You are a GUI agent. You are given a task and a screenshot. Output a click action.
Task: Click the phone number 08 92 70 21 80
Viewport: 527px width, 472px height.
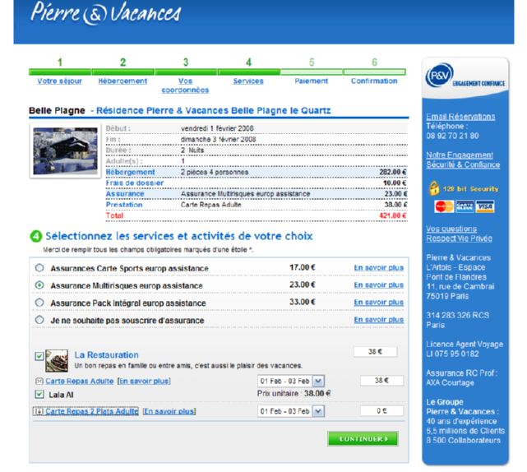[x=452, y=136]
